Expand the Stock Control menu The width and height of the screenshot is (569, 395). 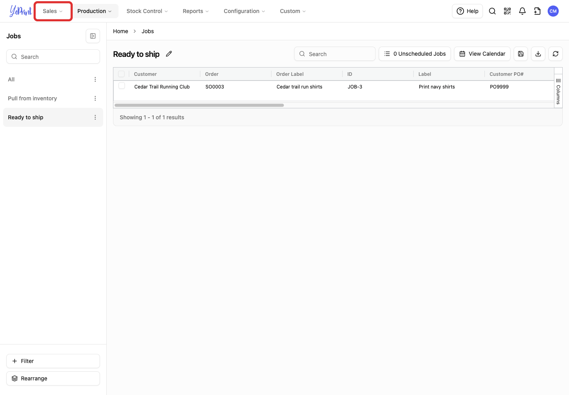(147, 11)
